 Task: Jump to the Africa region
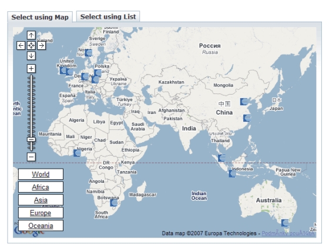(41, 187)
